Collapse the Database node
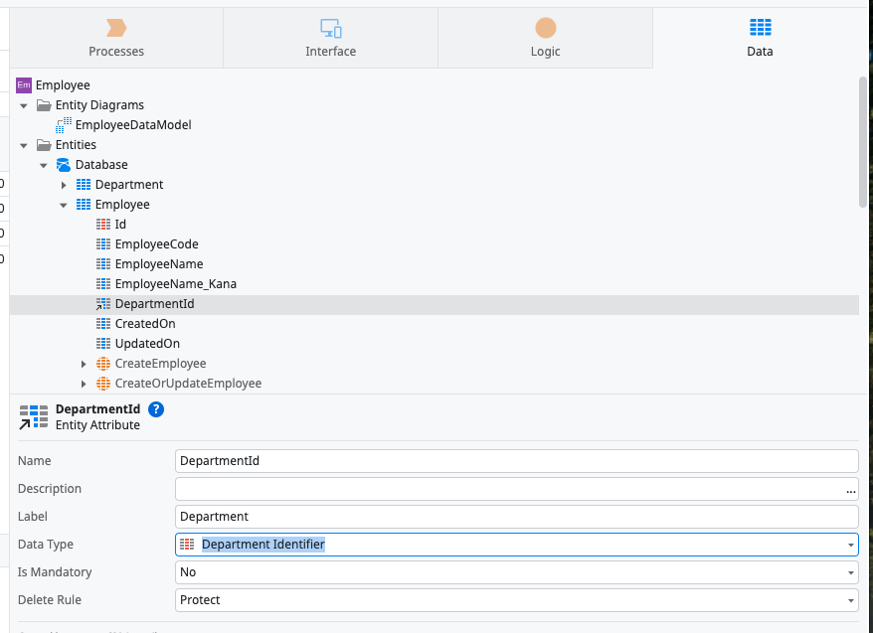The width and height of the screenshot is (873, 633). 44,165
